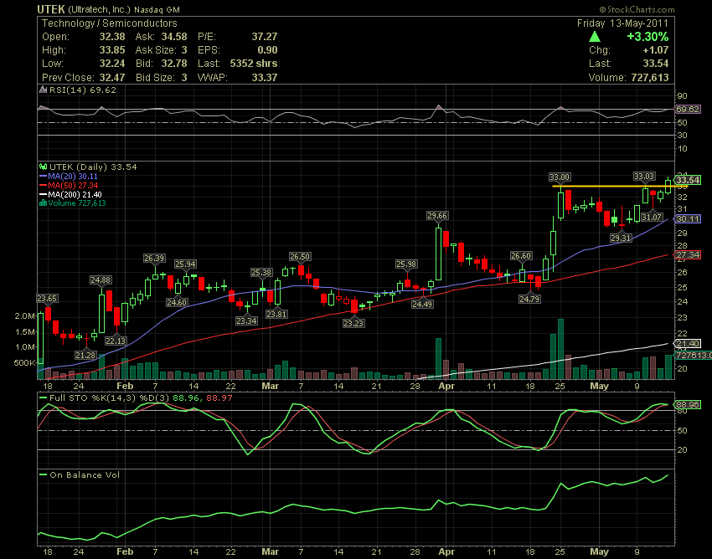Click the Last trade size 5352 shrs
The width and height of the screenshot is (712, 559).
tap(254, 63)
